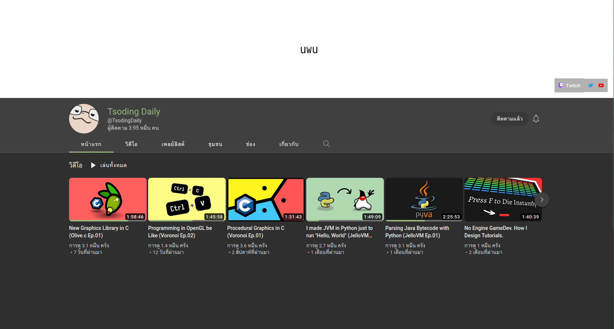This screenshot has width=614, height=329.
Task: Open the New Graphics Library in C thumbnail
Action: pos(108,199)
